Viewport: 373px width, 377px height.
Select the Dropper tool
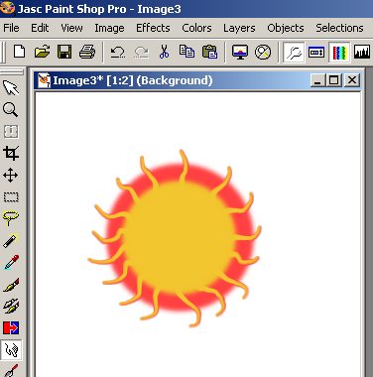click(x=11, y=262)
